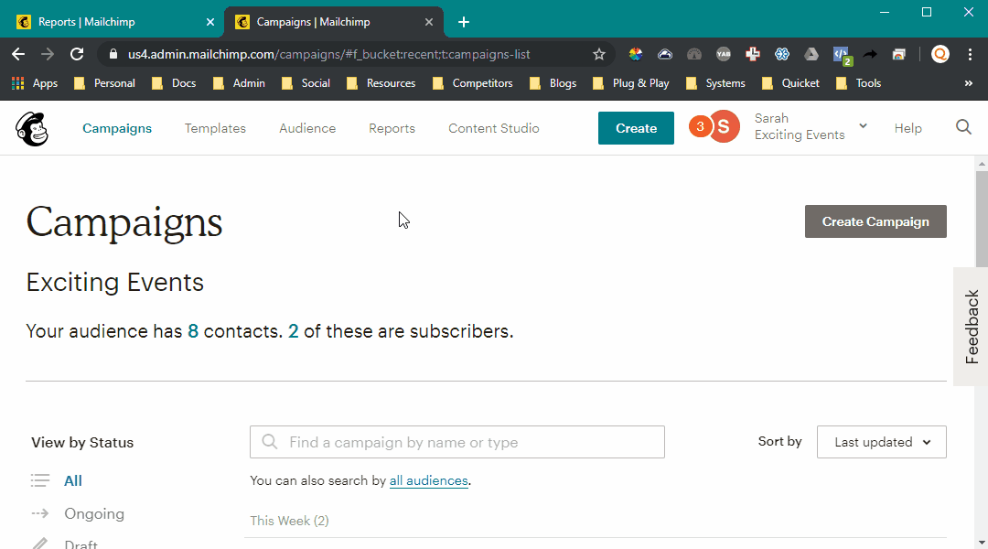Filter campaigns by Ongoing status
Viewport: 988px width, 549px height.
[94, 513]
